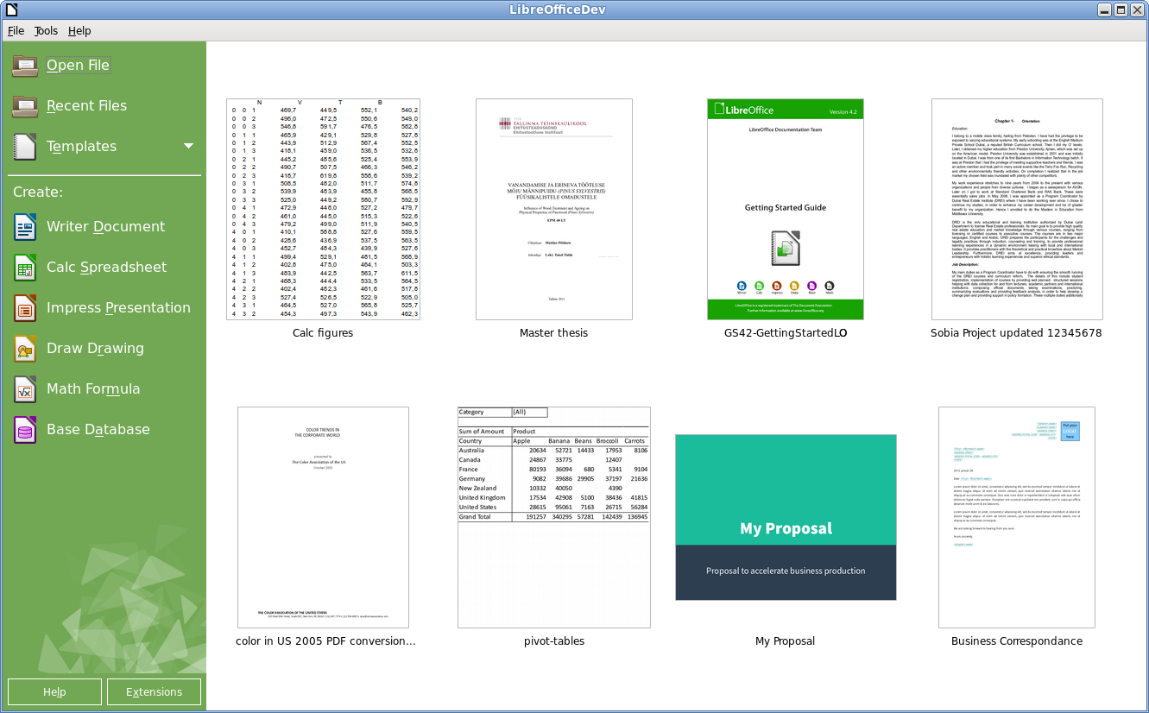Image resolution: width=1149 pixels, height=713 pixels.
Task: Open the Help menu in menu bar
Action: (79, 31)
